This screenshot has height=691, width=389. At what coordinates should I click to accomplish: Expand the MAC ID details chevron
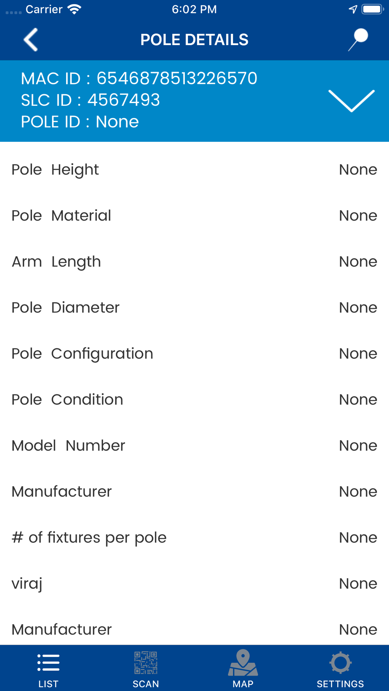[351, 101]
